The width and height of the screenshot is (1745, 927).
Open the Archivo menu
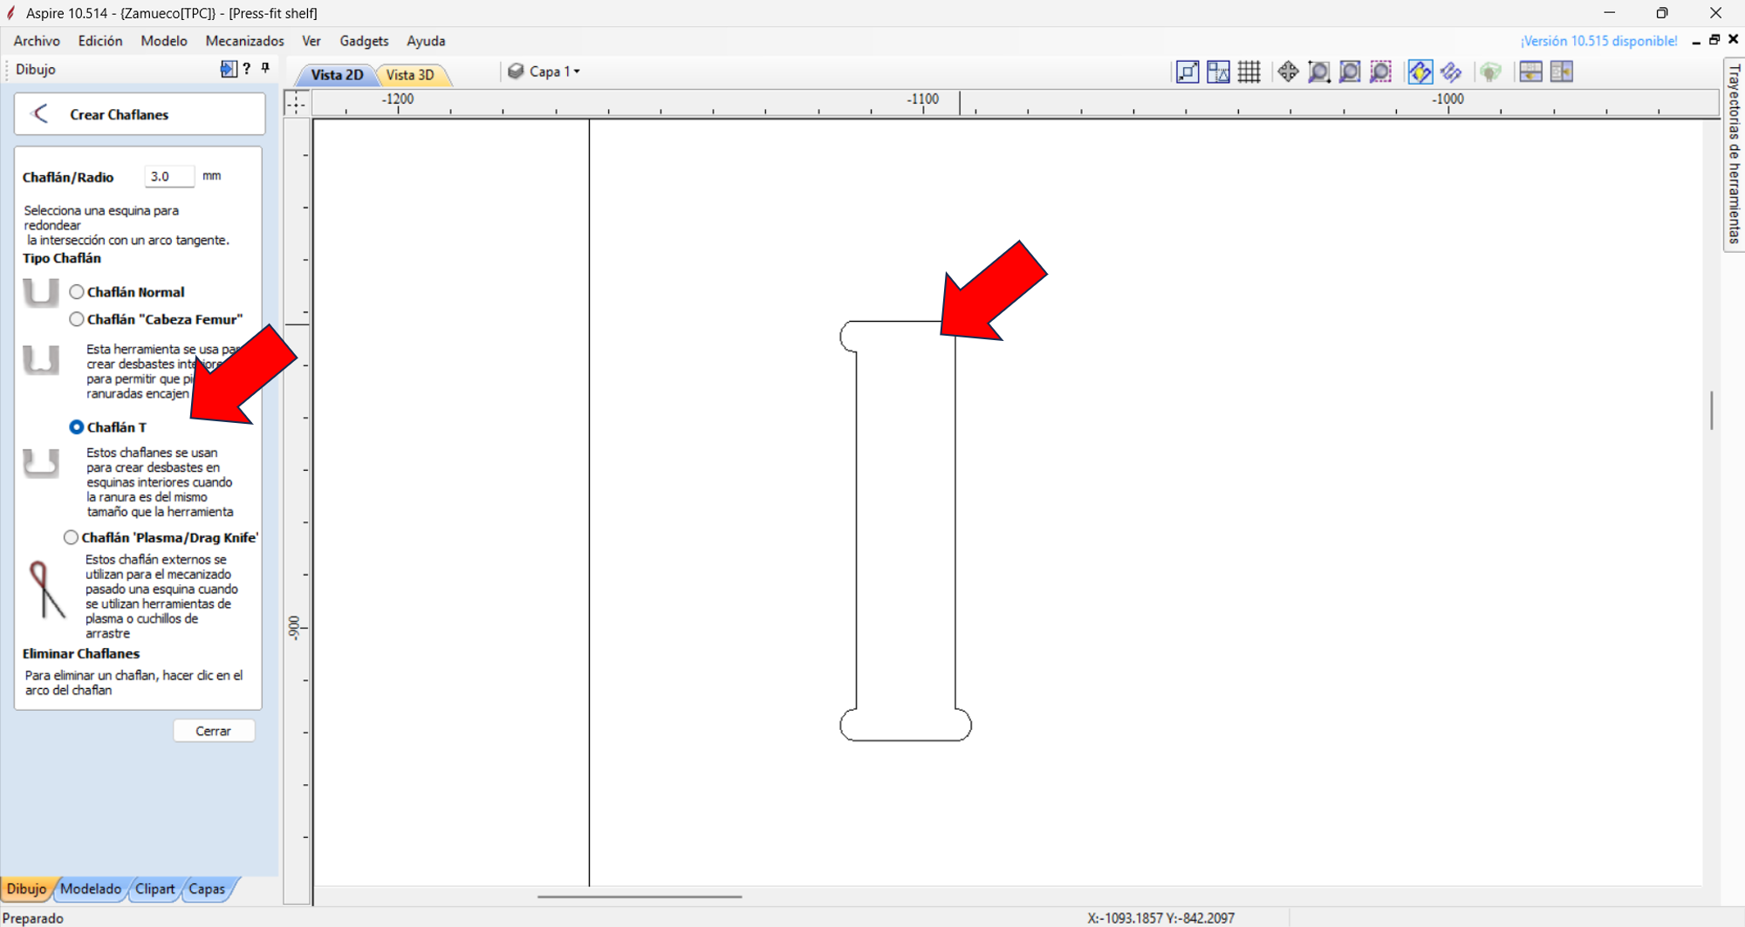[37, 41]
